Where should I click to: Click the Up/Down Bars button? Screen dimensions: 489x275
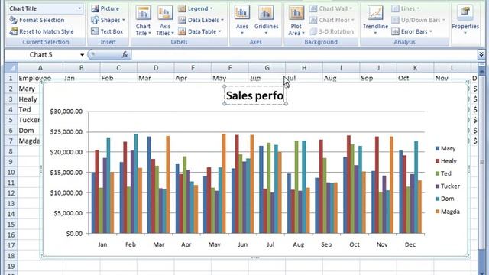click(x=418, y=20)
